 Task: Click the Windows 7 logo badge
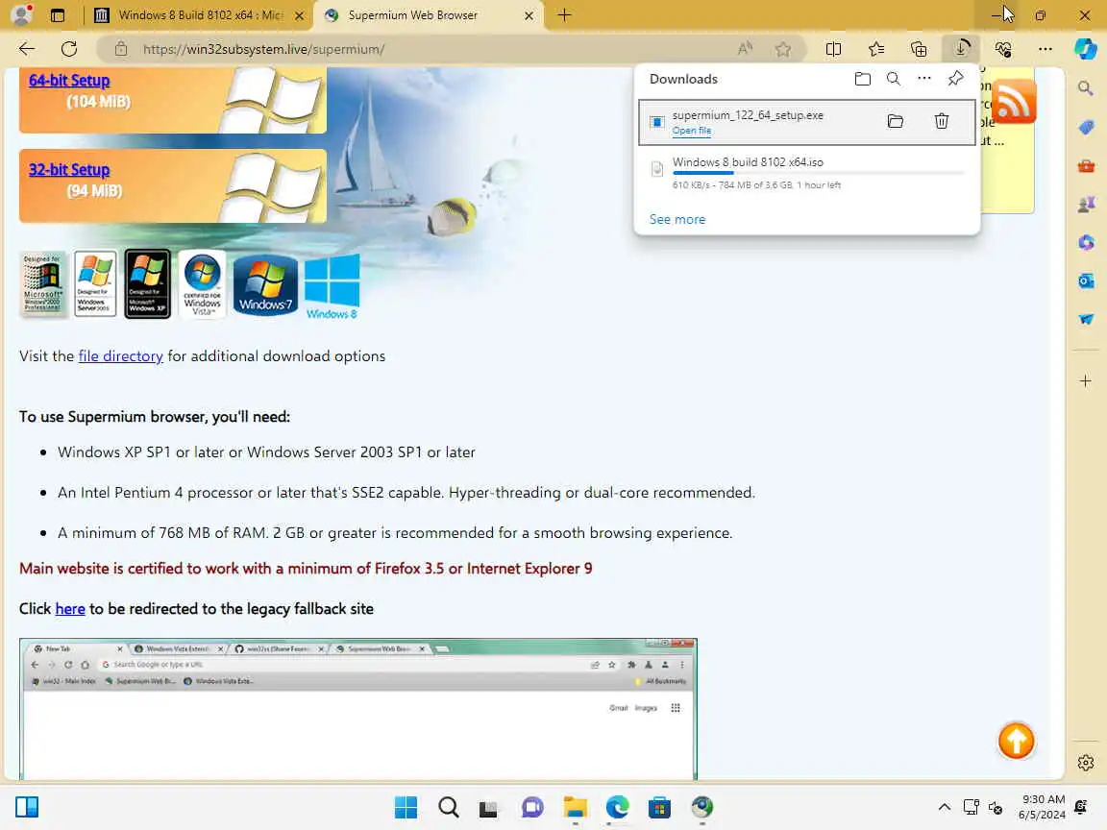point(265,285)
